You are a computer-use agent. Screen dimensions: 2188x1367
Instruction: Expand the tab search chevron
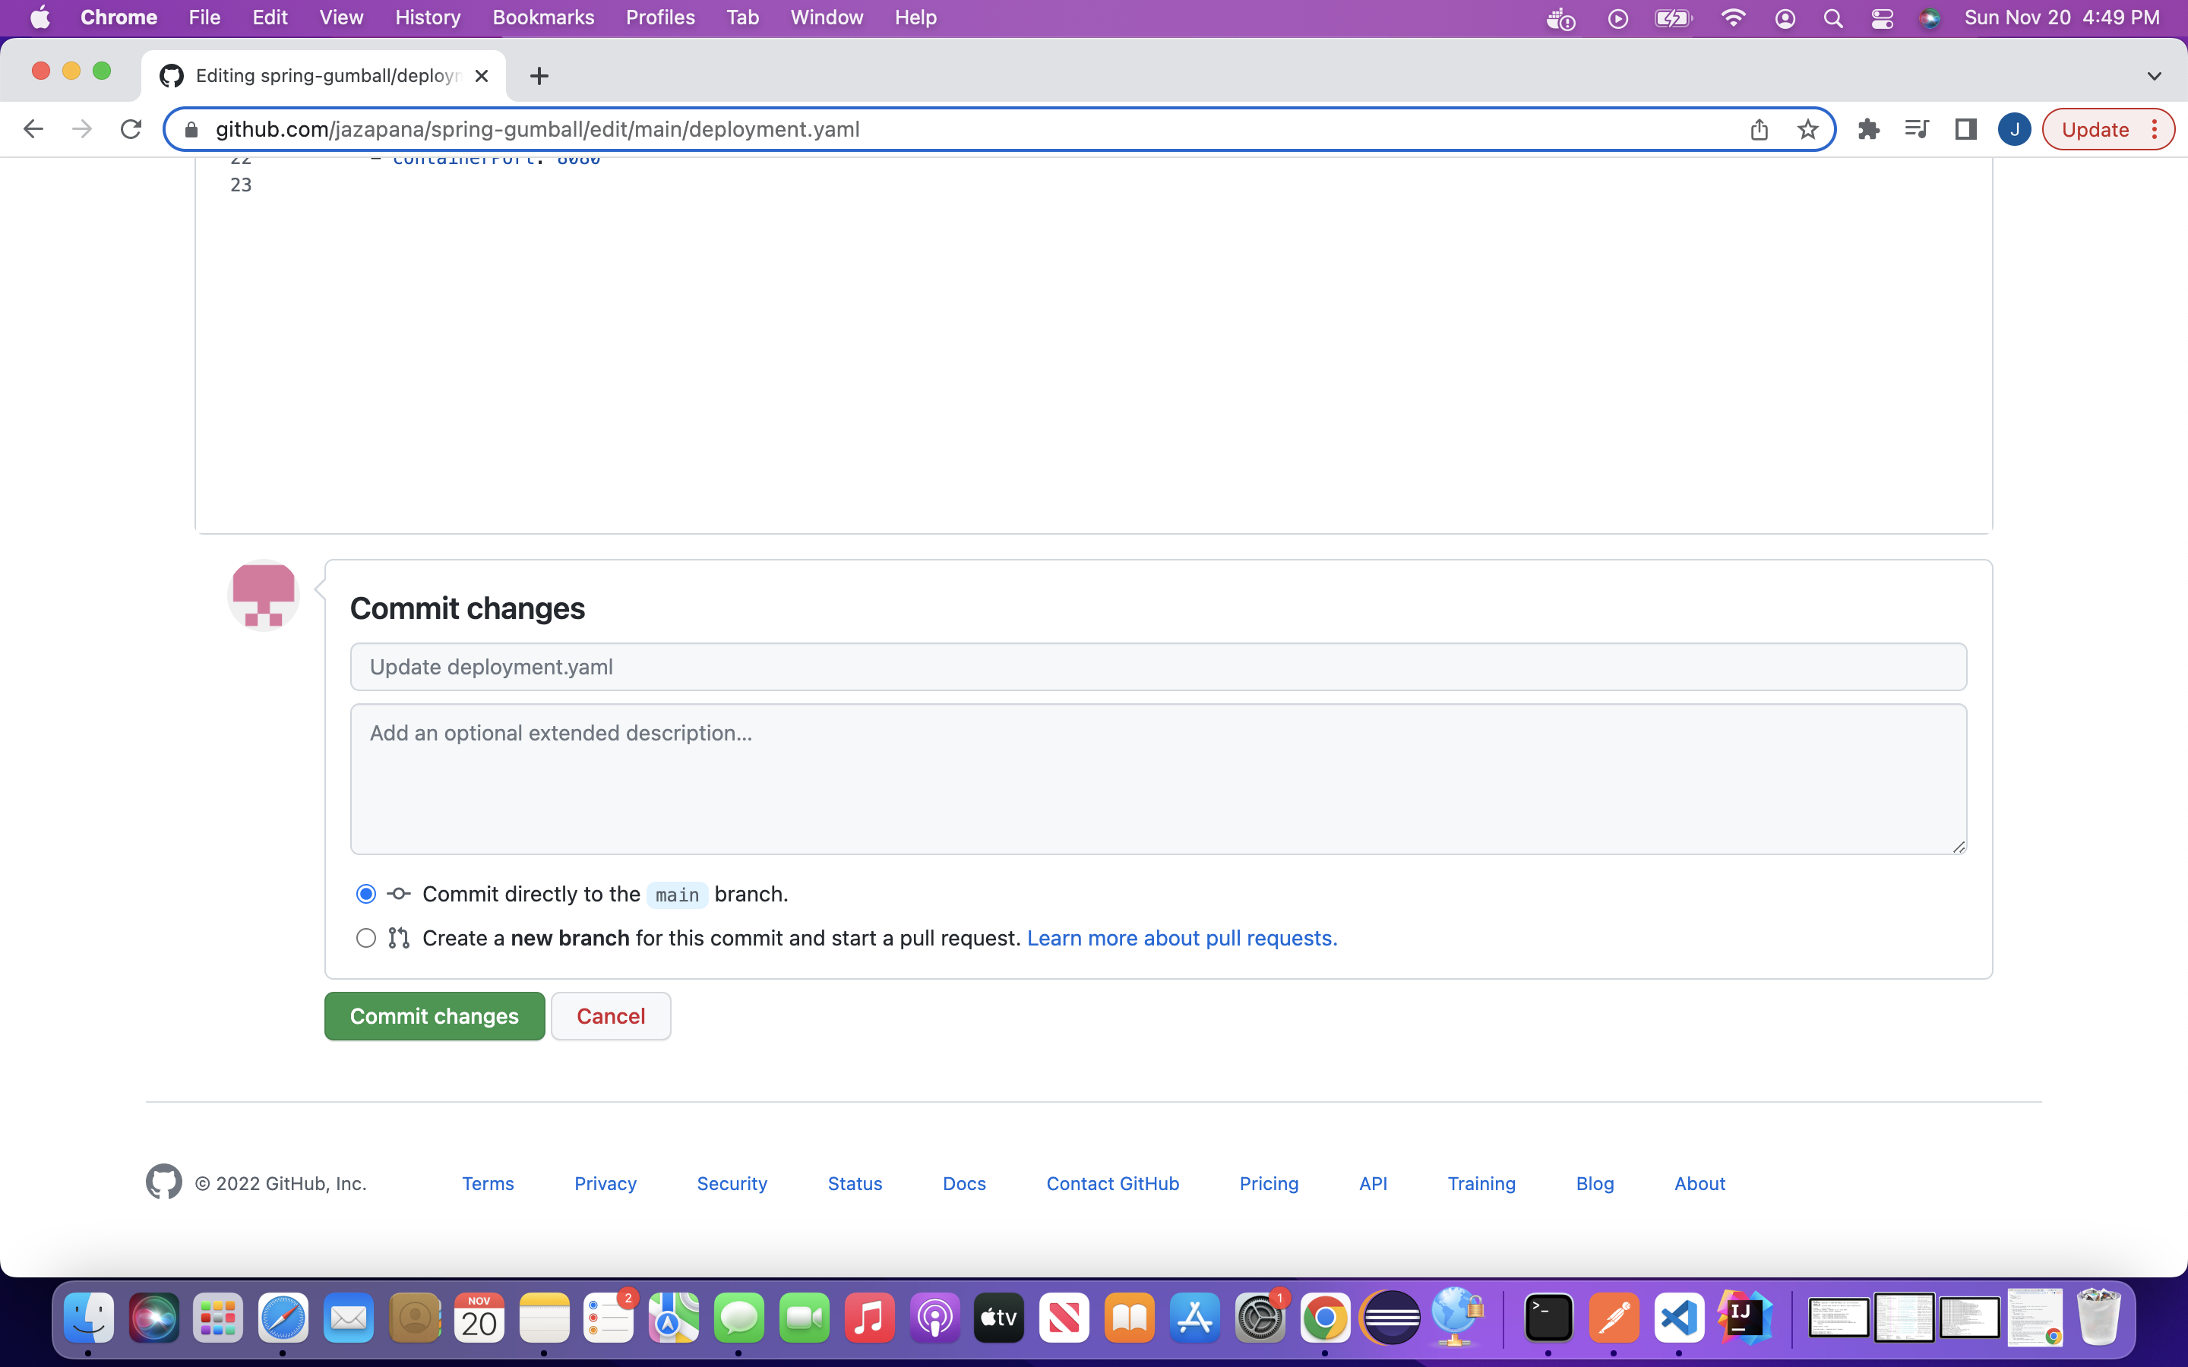point(2154,76)
